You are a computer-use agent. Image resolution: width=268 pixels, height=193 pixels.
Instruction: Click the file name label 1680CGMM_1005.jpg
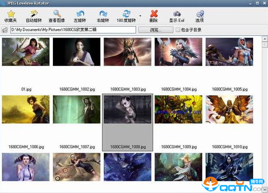[x=230, y=89]
